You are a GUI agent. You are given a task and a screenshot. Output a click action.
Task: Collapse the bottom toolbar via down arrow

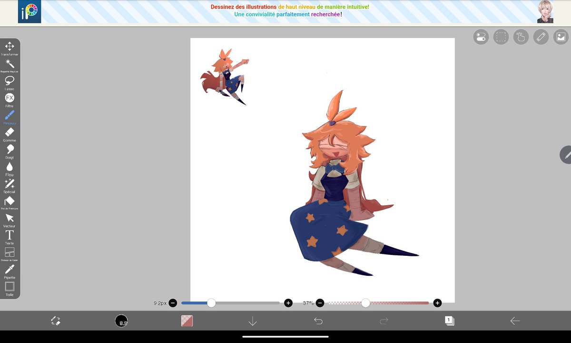click(253, 321)
